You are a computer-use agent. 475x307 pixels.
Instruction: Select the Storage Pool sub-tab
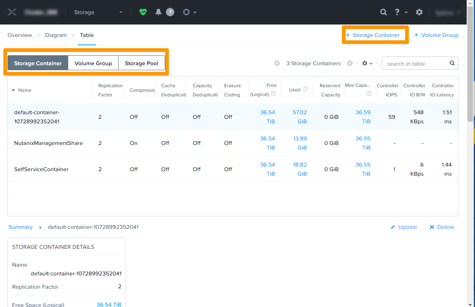pos(141,63)
